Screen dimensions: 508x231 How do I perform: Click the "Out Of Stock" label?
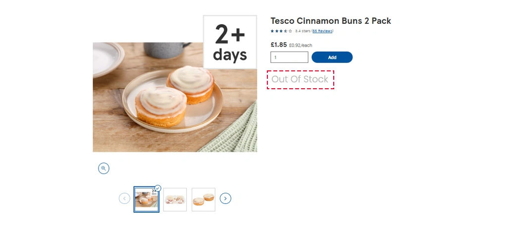point(300,79)
